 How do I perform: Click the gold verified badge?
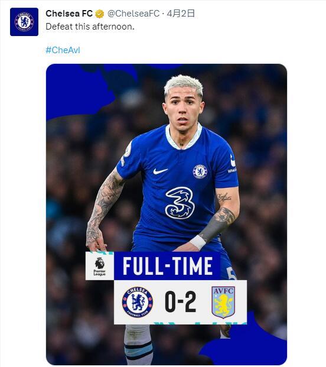[x=99, y=14]
